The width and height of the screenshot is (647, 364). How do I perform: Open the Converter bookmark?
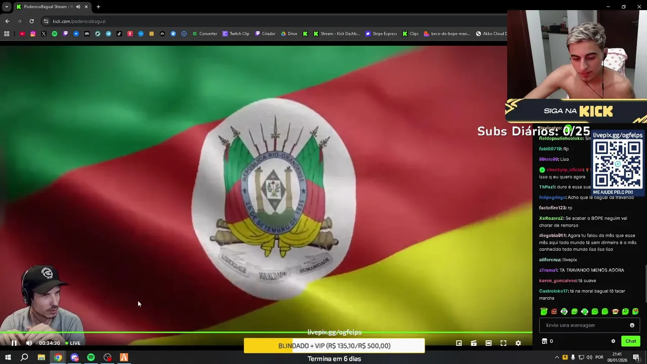[x=205, y=34]
